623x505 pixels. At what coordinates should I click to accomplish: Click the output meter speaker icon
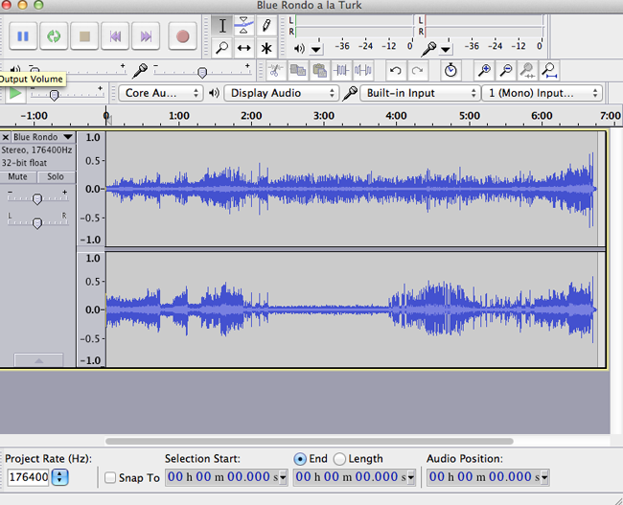click(299, 49)
